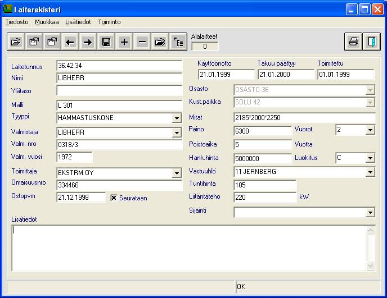
Task: Click the Laitetunnus field
Action: pos(119,66)
